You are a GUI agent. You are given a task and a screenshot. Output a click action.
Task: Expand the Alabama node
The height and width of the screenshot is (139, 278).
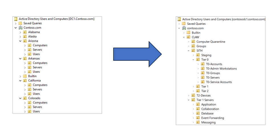pos(20,32)
